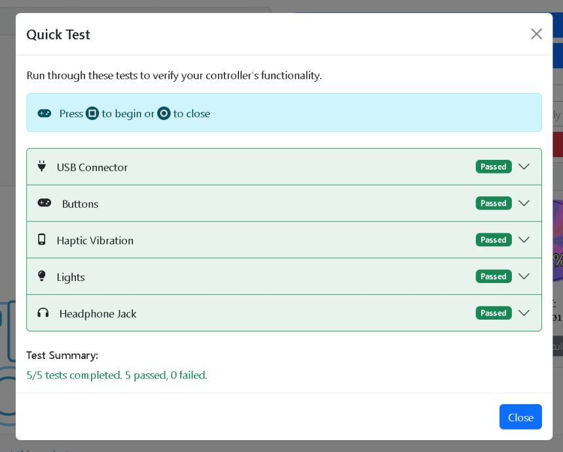This screenshot has height=452, width=563.
Task: Click the circle button icon in banner
Action: point(164,113)
